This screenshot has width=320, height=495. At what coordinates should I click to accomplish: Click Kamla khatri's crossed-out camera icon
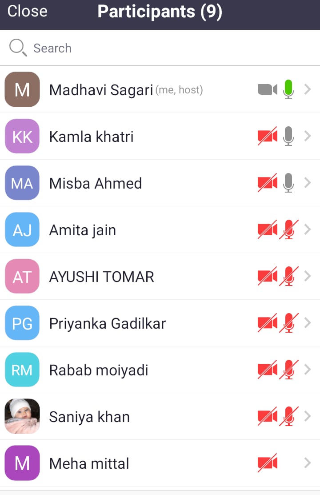(267, 136)
